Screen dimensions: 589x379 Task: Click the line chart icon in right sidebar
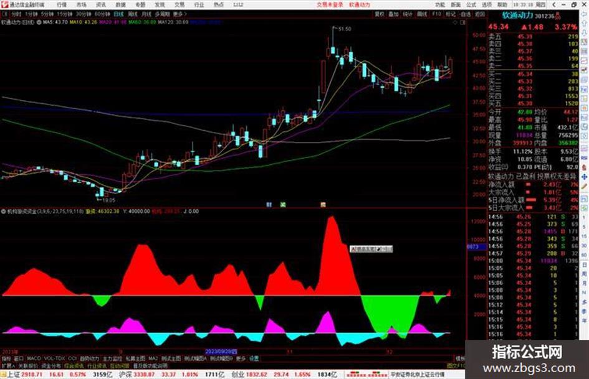click(584, 61)
